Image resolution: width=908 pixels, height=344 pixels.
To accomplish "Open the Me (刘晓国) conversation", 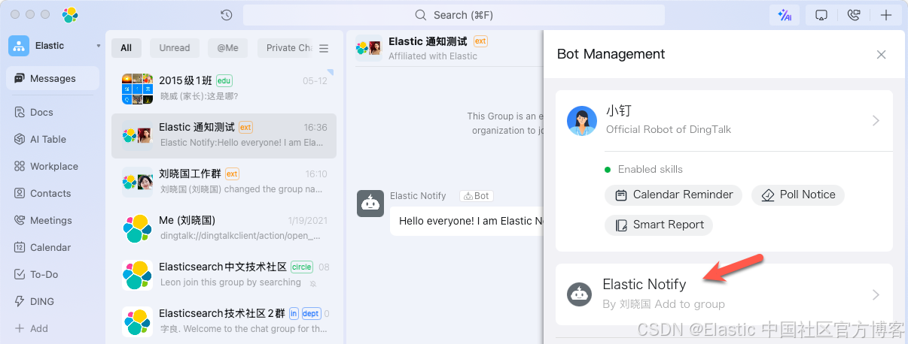I will tap(224, 228).
